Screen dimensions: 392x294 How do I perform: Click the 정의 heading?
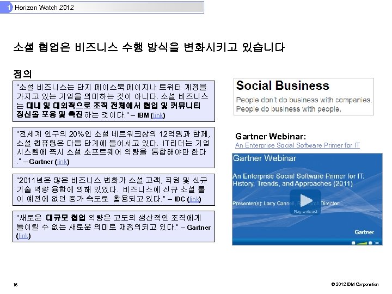tap(22, 74)
